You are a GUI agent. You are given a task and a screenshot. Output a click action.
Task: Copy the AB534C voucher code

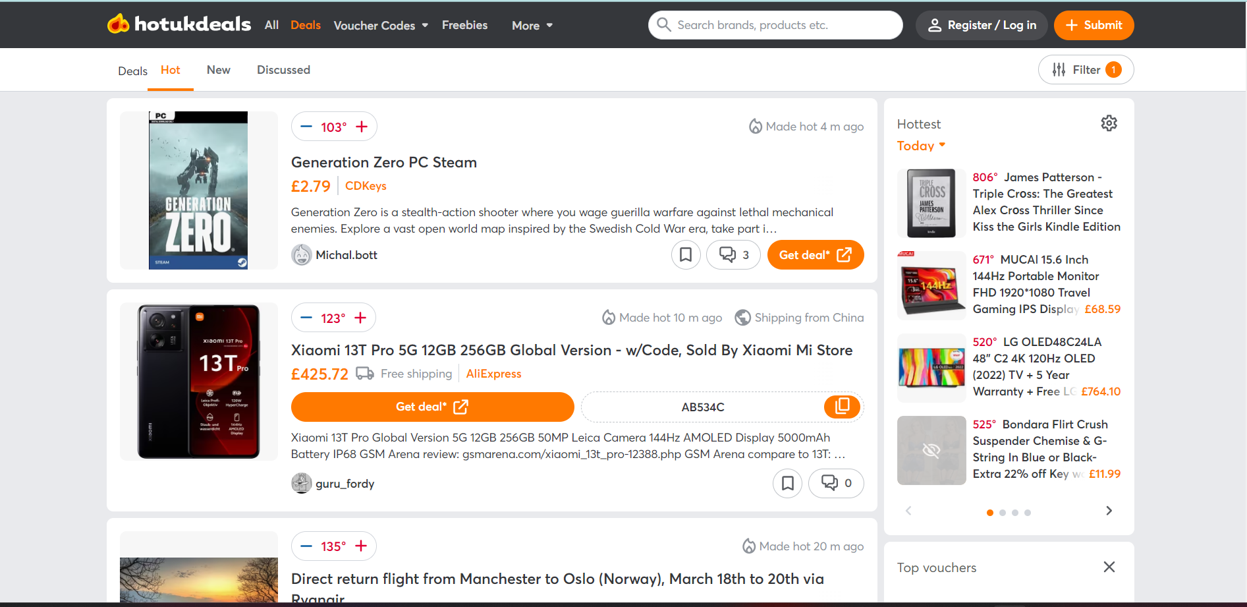coord(842,407)
